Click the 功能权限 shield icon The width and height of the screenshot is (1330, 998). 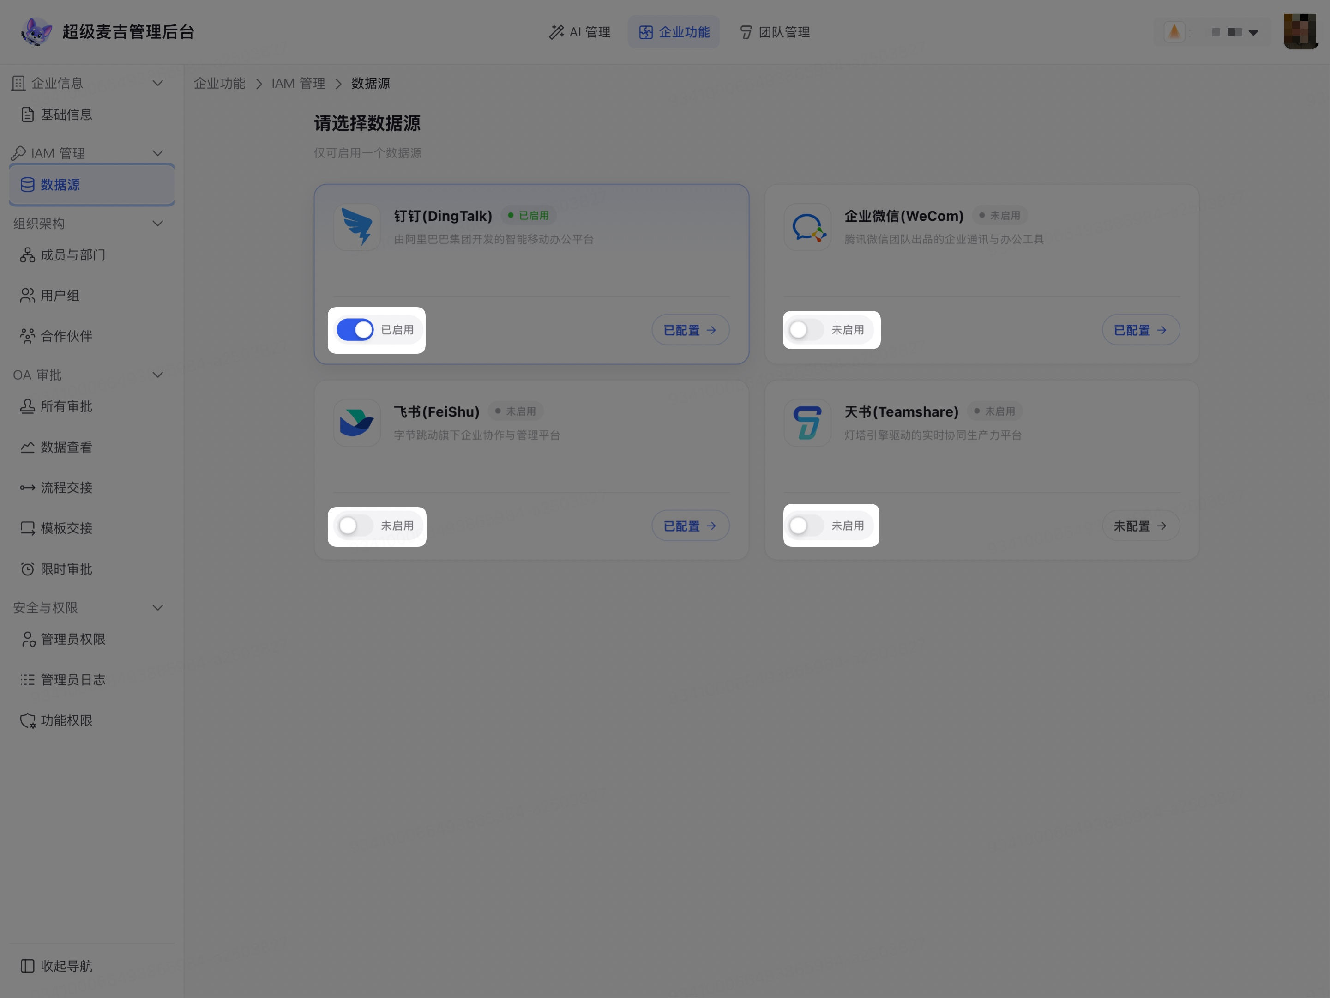[28, 720]
